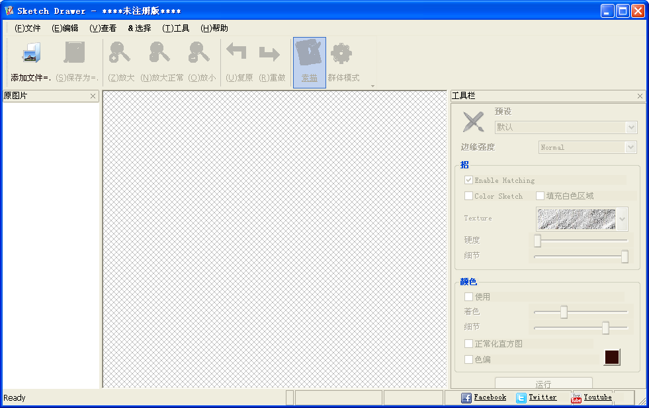649x408 pixels.
Task: Click the 添加文件 add file icon
Action: point(32,53)
